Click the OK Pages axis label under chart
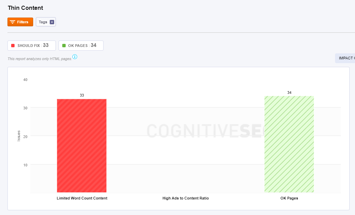Viewport: 355px width, 215px height. click(x=289, y=198)
